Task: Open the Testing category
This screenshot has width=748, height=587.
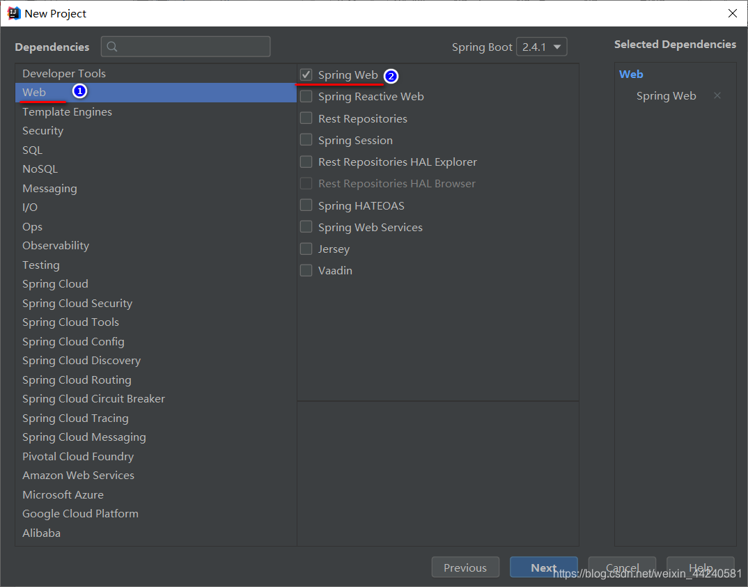Action: point(156,265)
